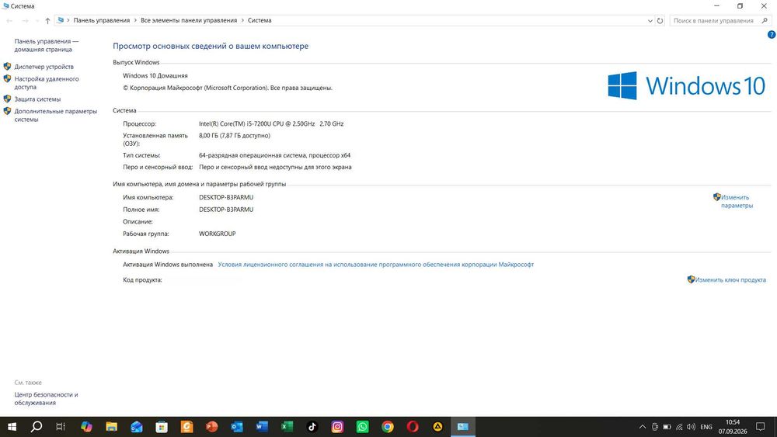777x437 pixels.
Task: Launch PowerPoint from the taskbar
Action: pyautogui.click(x=211, y=427)
